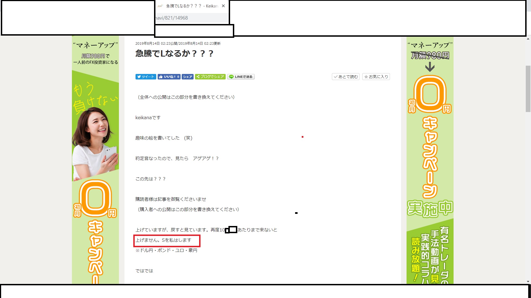Click the Twitter ツイート share button
531x298 pixels.
(x=146, y=77)
